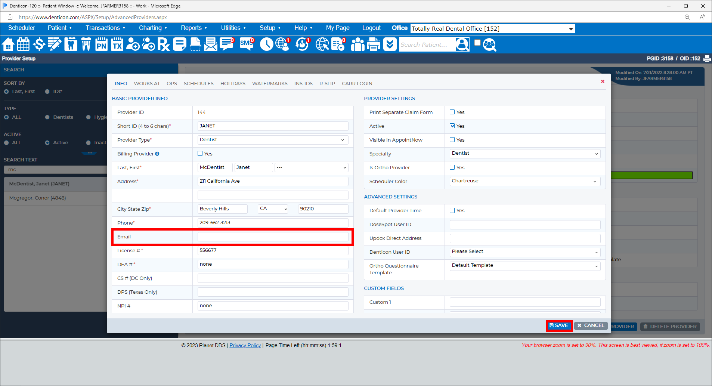This screenshot has width=712, height=386.
Task: Click the Logout link
Action: click(371, 28)
